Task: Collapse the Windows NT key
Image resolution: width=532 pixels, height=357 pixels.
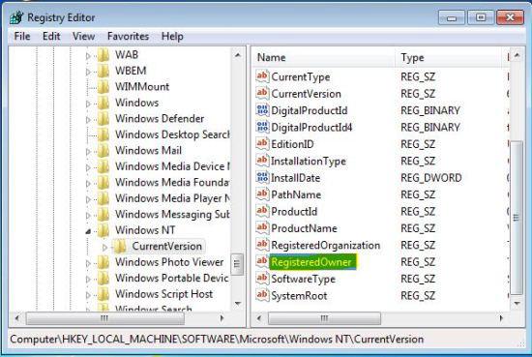Action: click(x=88, y=231)
